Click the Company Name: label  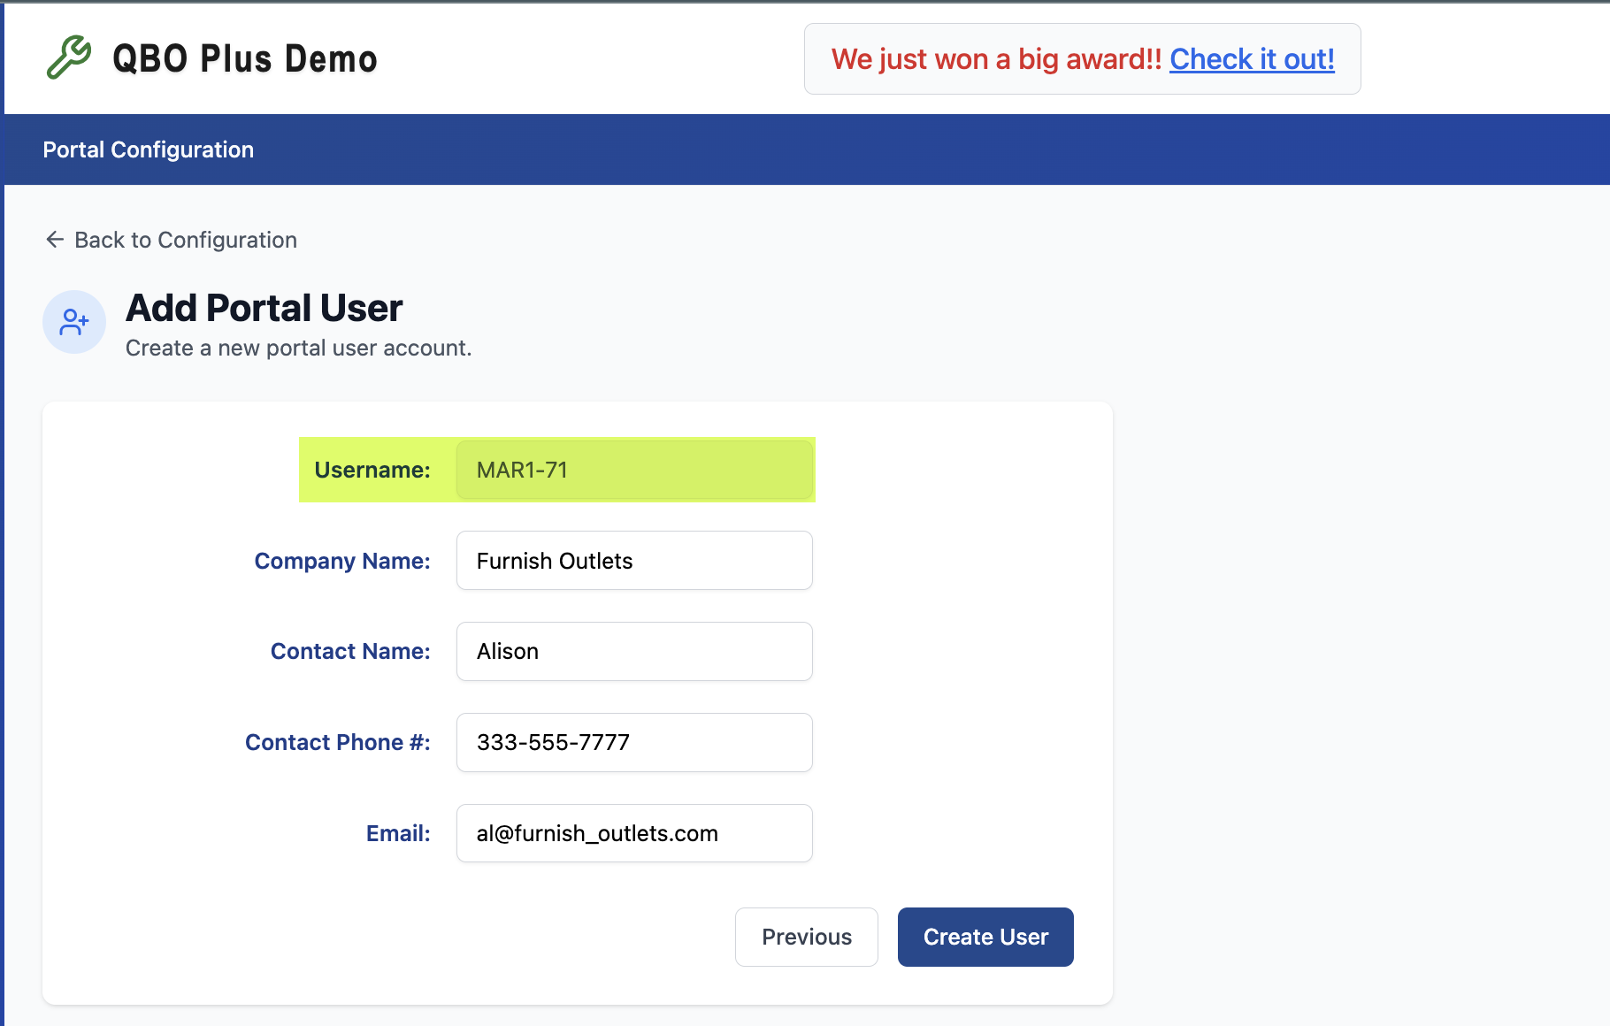pyautogui.click(x=342, y=561)
